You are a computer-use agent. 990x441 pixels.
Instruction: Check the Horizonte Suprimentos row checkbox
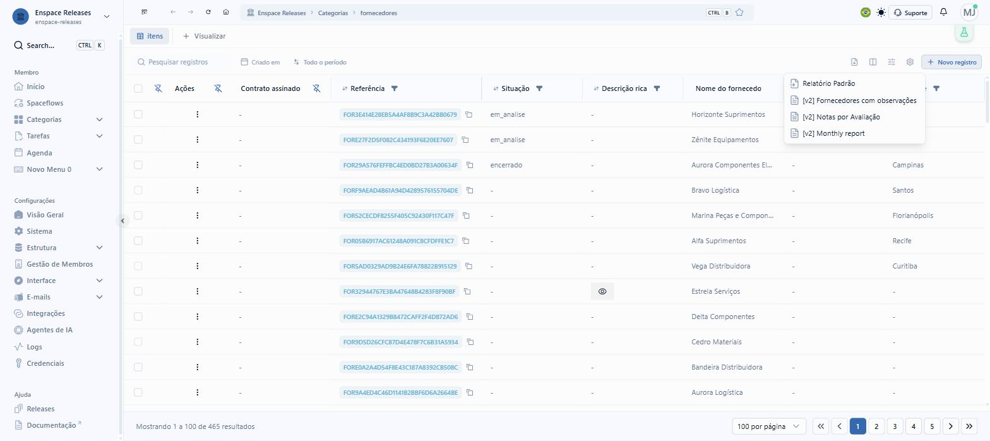[138, 114]
